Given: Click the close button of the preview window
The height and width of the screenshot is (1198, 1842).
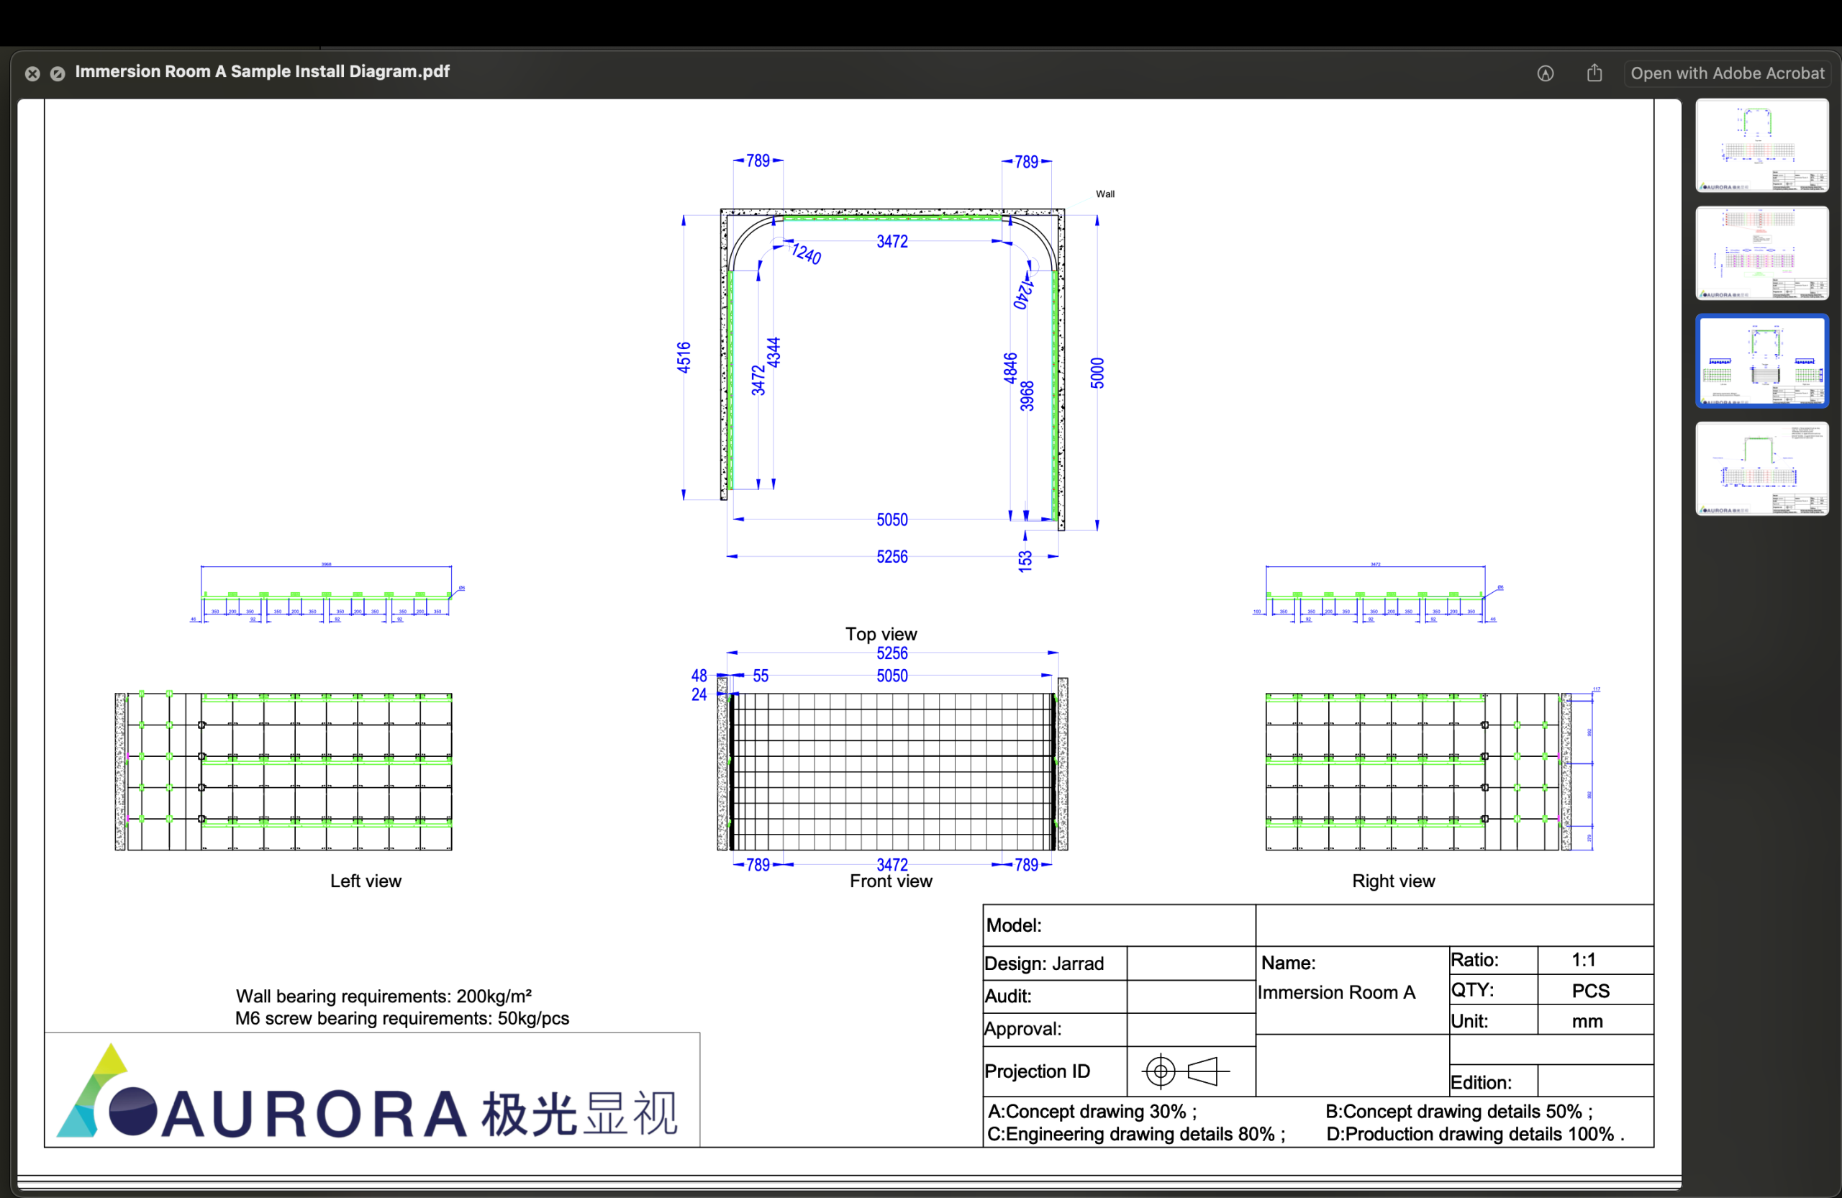Looking at the screenshot, I should (32, 73).
